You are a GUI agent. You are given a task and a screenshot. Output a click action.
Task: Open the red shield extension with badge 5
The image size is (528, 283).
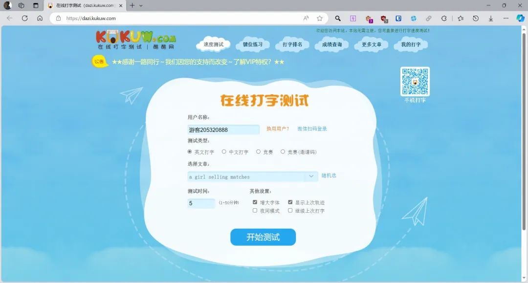pyautogui.click(x=384, y=19)
